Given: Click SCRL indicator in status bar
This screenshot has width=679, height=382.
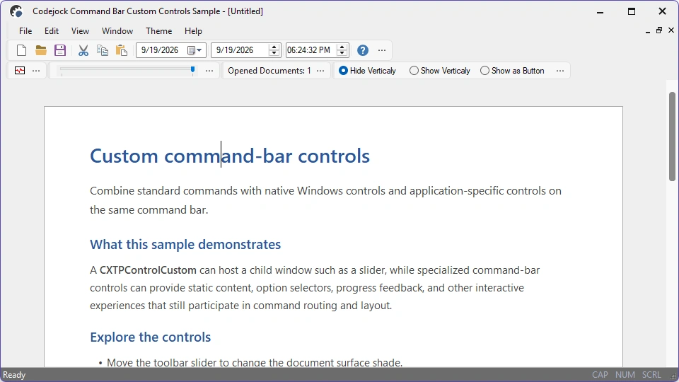Looking at the screenshot, I should click(x=651, y=375).
